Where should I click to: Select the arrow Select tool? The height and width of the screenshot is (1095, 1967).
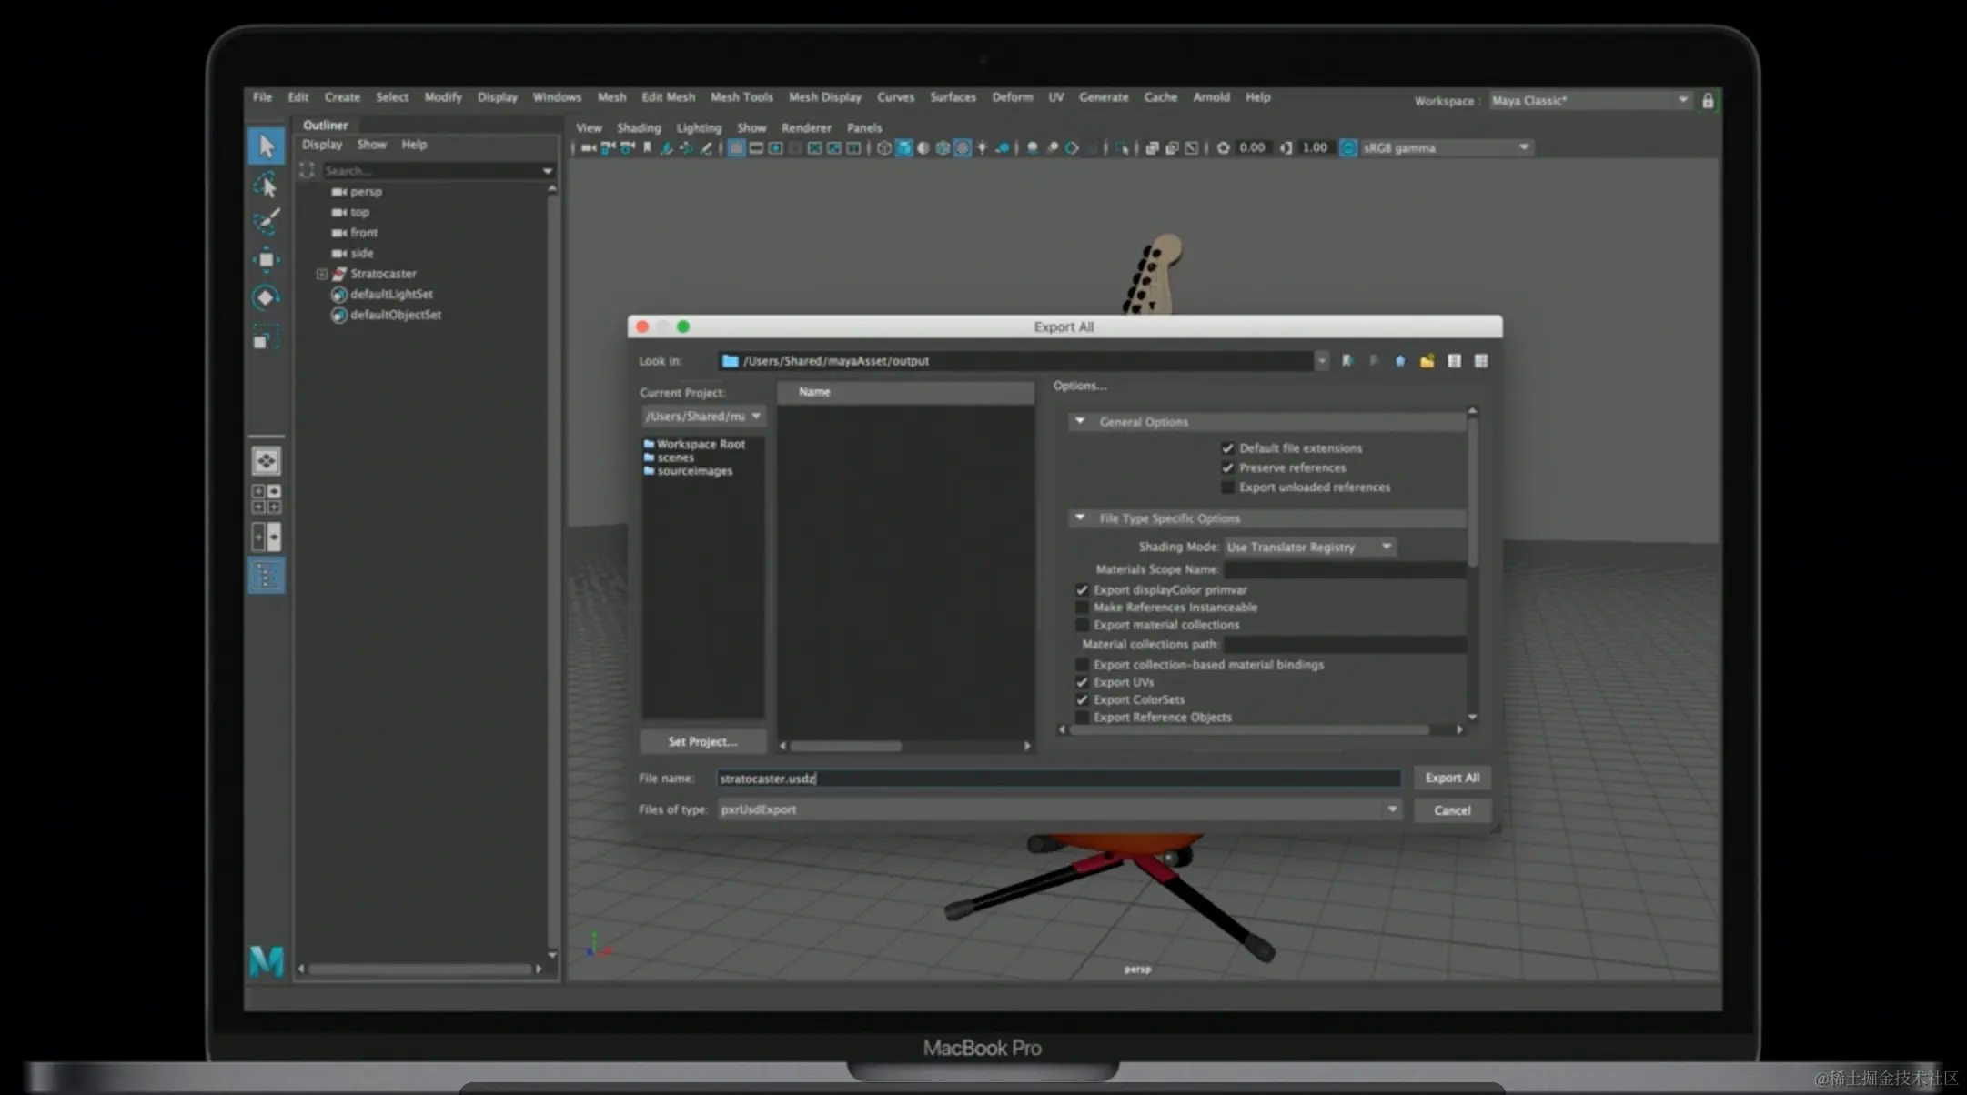pos(266,146)
